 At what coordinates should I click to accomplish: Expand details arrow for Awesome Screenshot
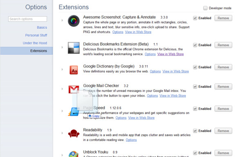(62, 20)
